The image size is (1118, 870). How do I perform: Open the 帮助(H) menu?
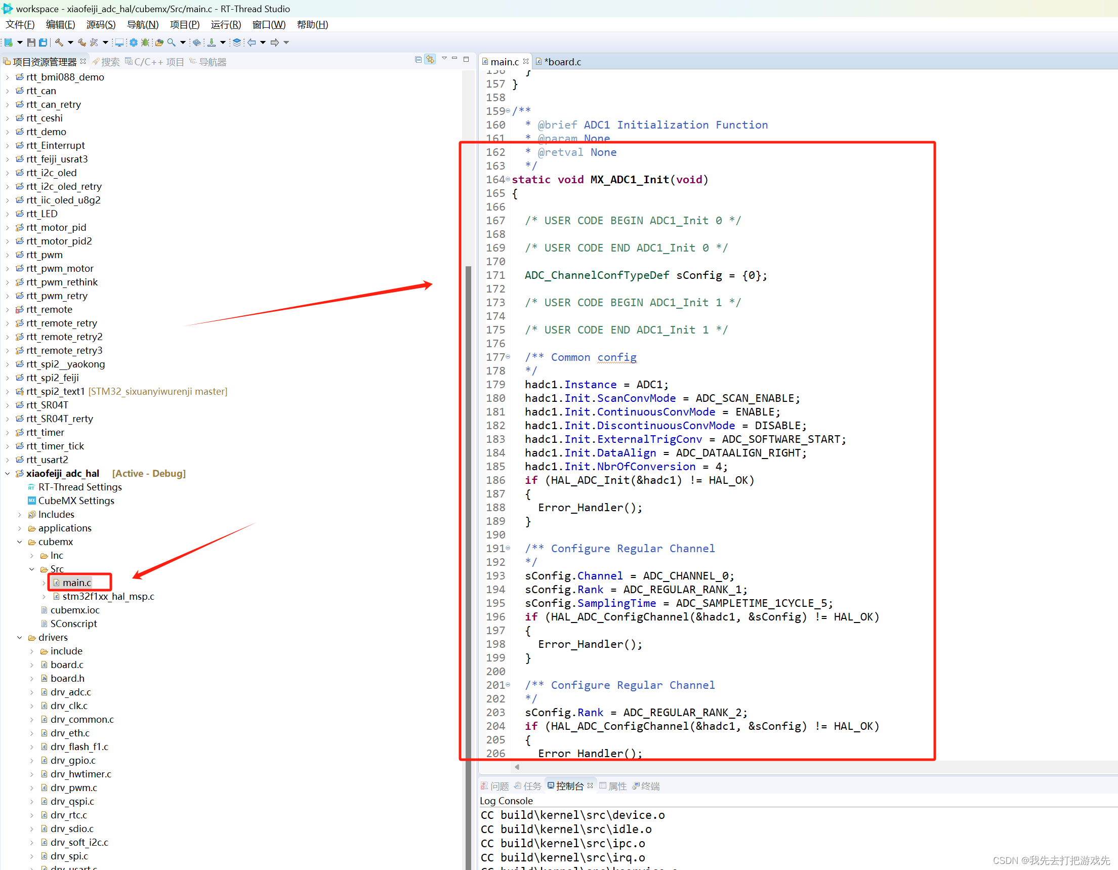(312, 25)
